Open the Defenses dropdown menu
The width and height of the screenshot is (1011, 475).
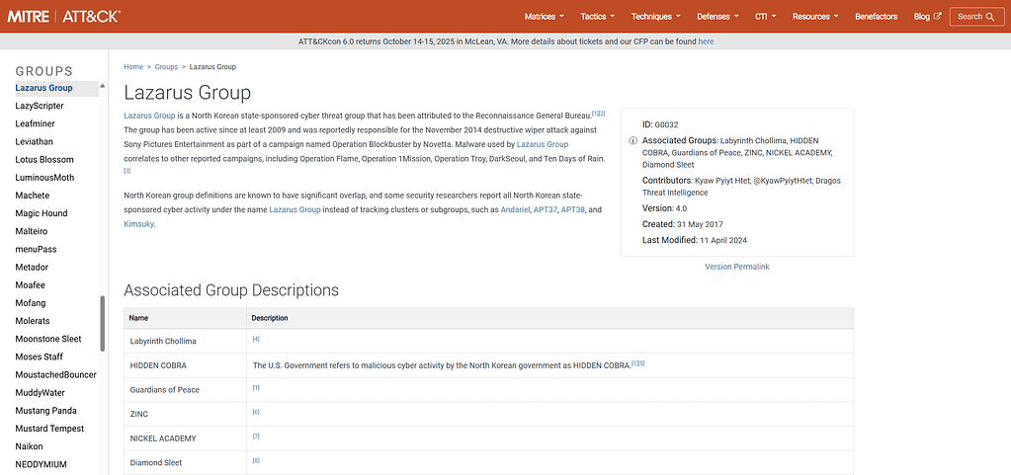(x=717, y=17)
